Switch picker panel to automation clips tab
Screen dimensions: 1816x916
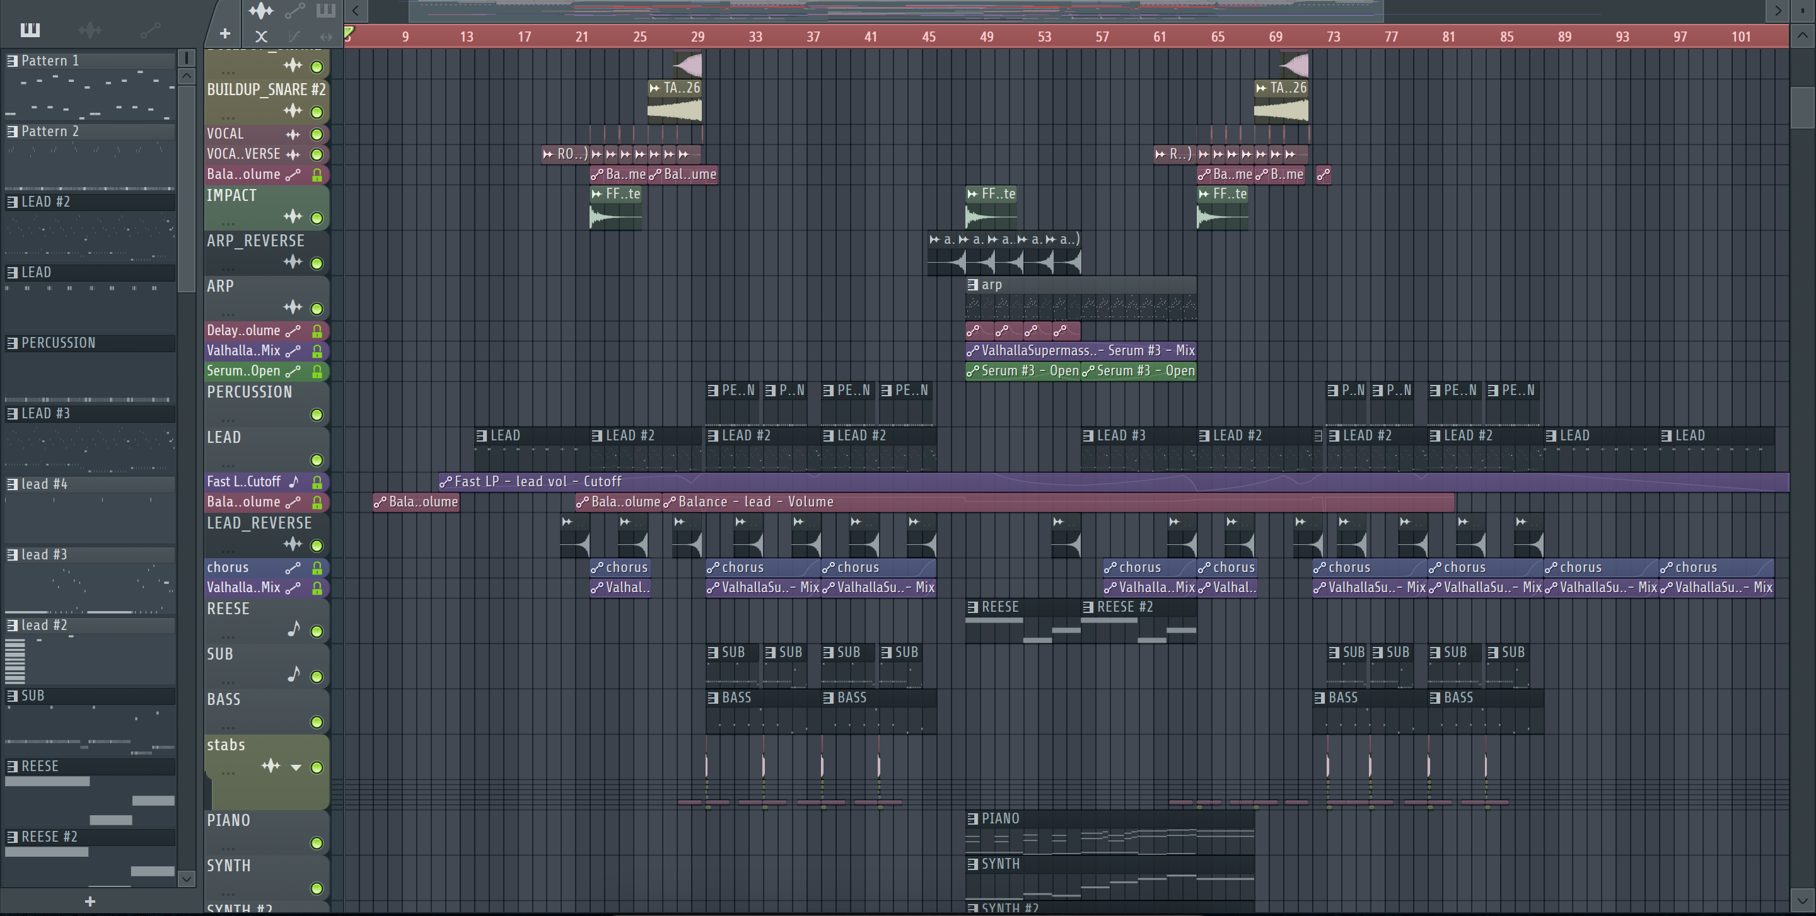tap(150, 30)
